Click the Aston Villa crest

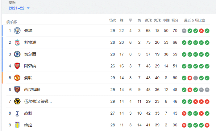17,125
